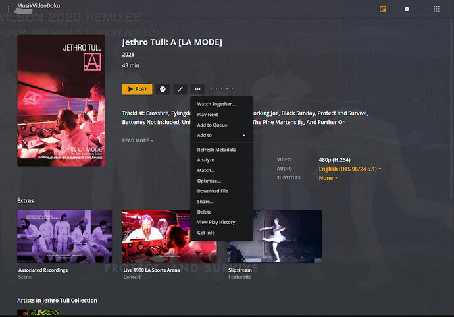Viewport: 454px width, 317px height.
Task: Choose Play Next in context menu
Action: pos(222,115)
